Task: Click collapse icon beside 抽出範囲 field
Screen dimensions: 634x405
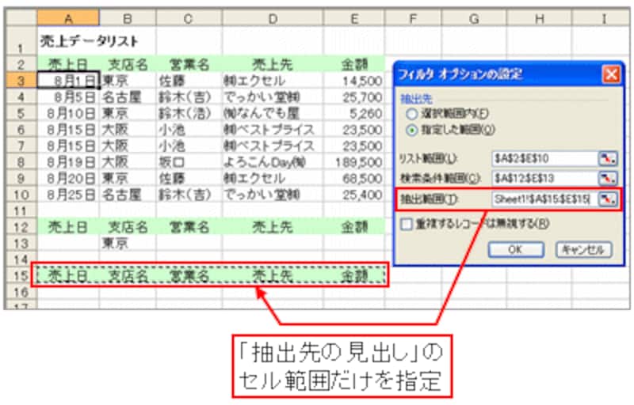Action: pos(608,199)
